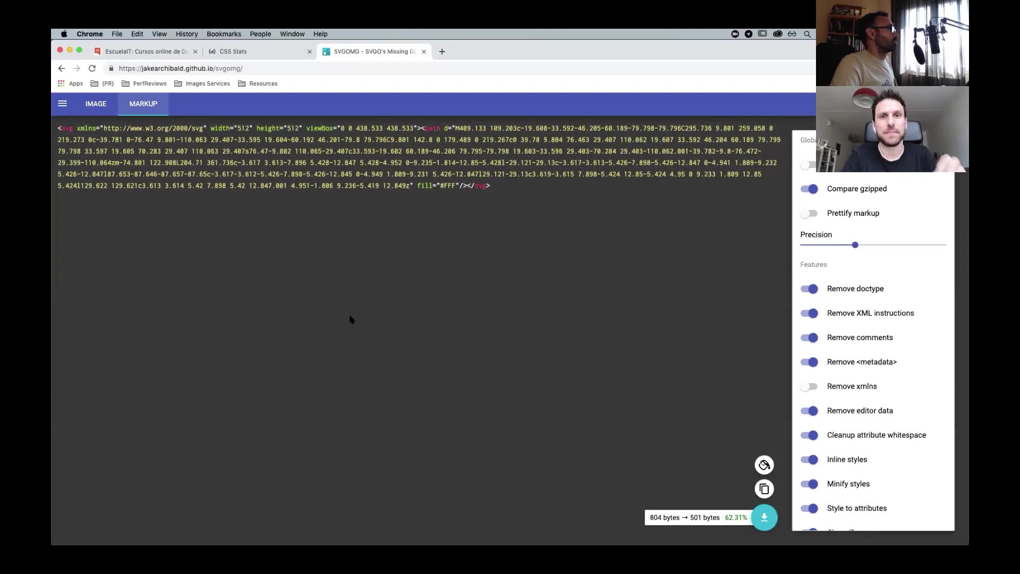Toggle the background color fill button
The height and width of the screenshot is (574, 1020).
click(x=764, y=465)
